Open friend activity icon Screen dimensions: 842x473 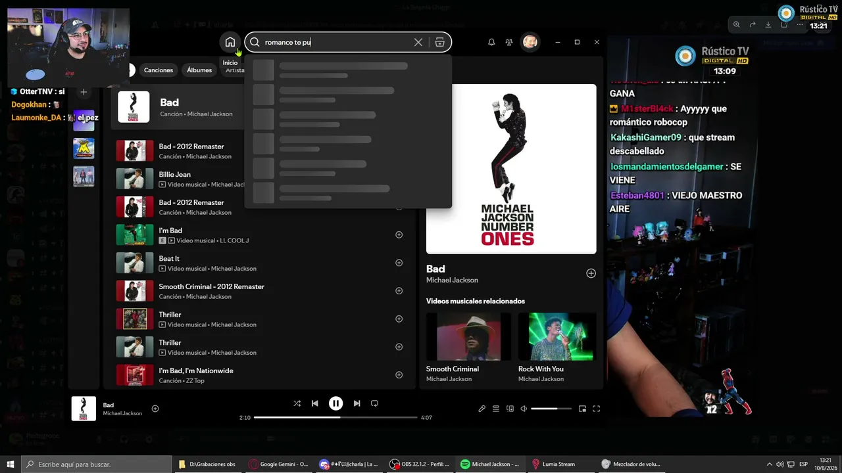click(x=509, y=42)
